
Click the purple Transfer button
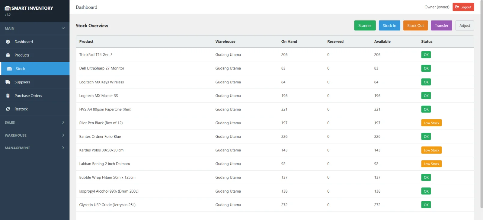click(441, 26)
